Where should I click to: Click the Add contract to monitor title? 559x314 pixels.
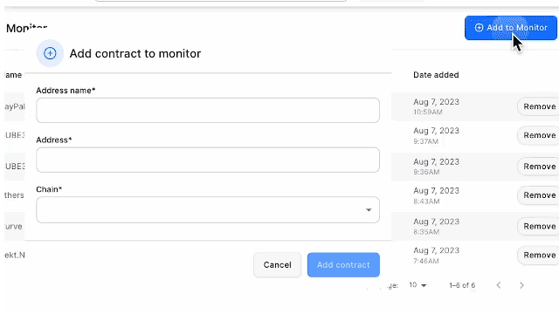[x=135, y=53]
